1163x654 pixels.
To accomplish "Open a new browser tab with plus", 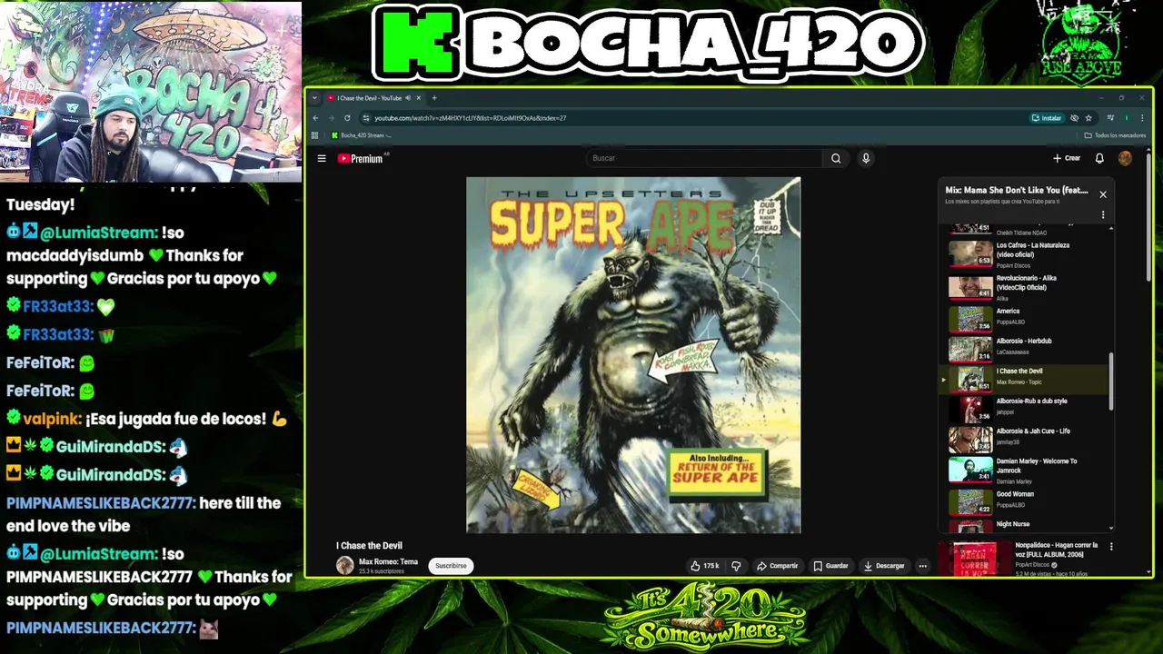I will (434, 98).
